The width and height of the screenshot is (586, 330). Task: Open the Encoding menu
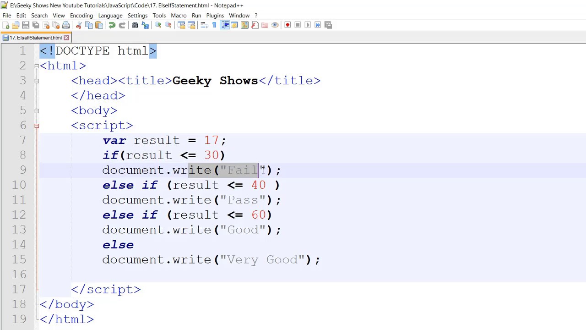coord(81,15)
